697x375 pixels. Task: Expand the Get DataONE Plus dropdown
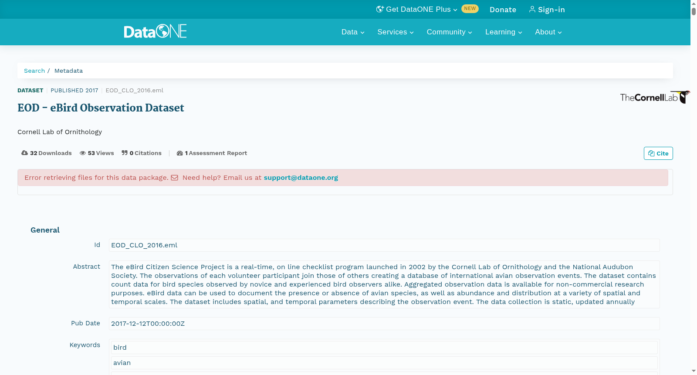[x=417, y=9]
